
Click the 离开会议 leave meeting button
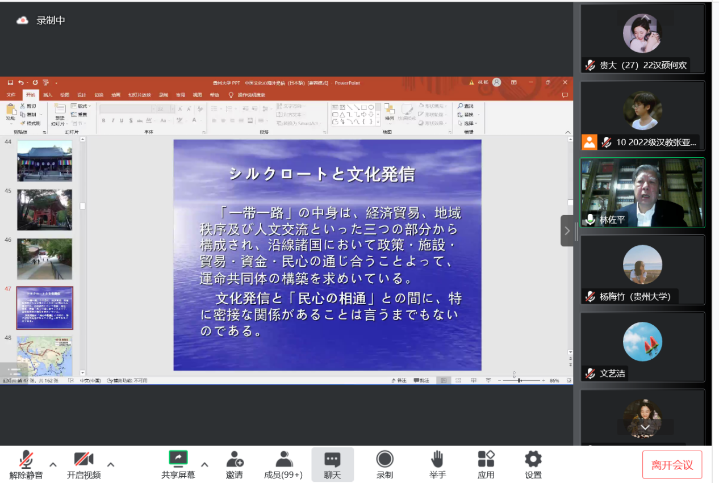672,465
